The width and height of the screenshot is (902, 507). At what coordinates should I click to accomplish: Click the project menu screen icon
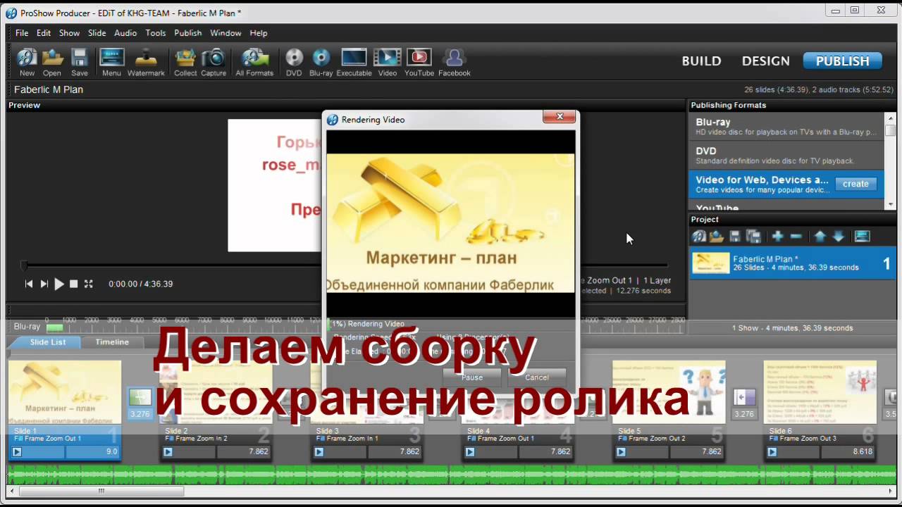point(863,237)
